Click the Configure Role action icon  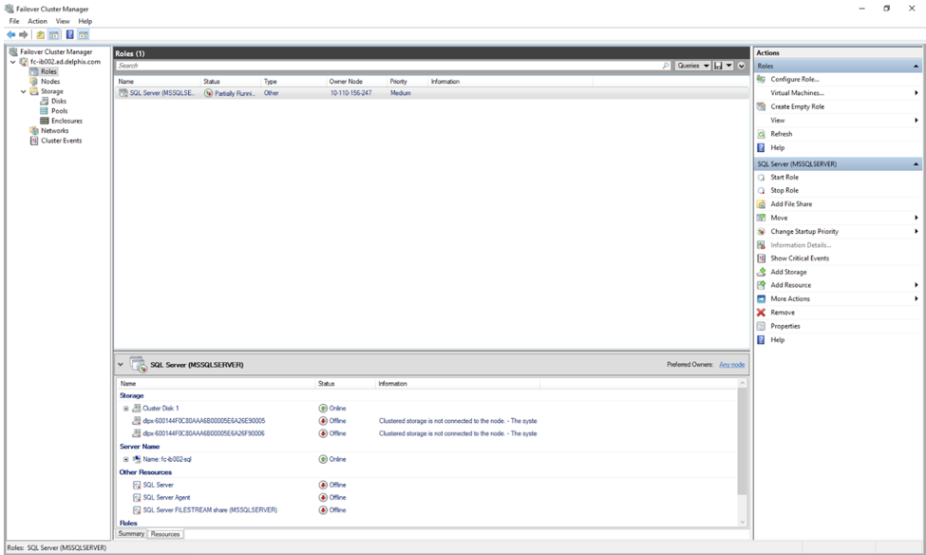(761, 80)
